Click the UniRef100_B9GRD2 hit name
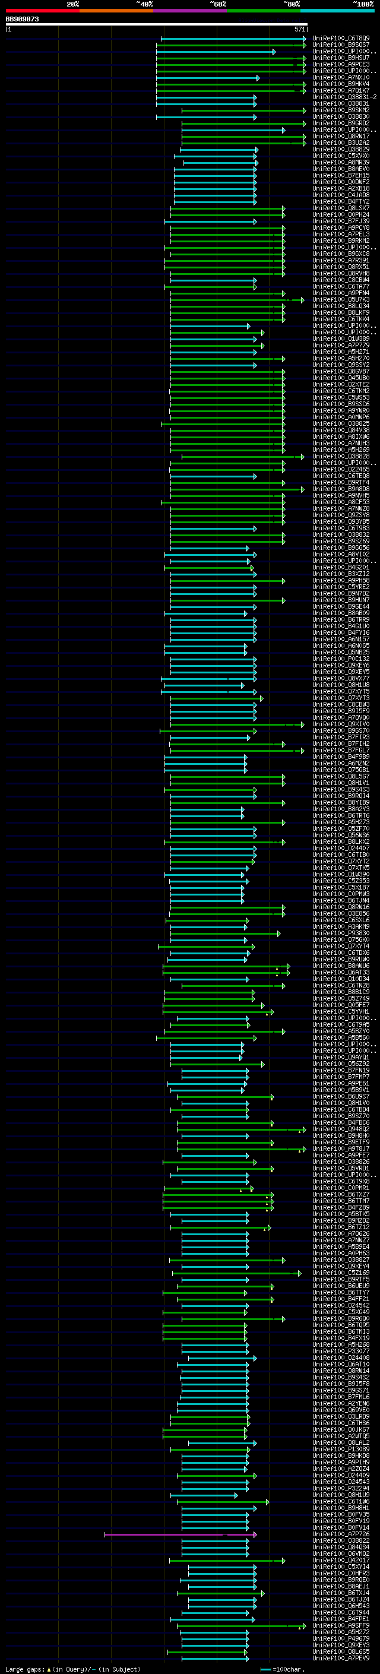380x1674 pixels. [x=341, y=124]
